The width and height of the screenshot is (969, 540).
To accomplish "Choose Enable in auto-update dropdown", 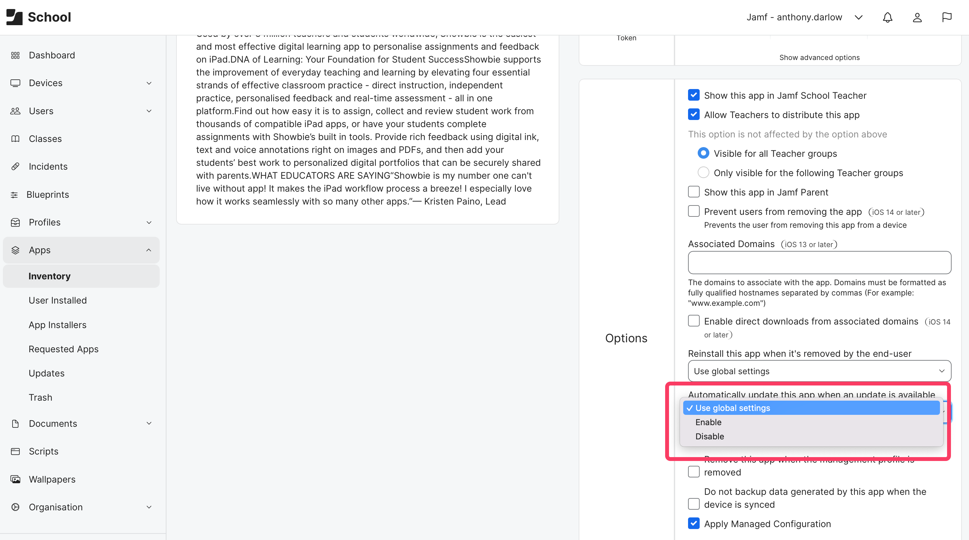I will 811,422.
